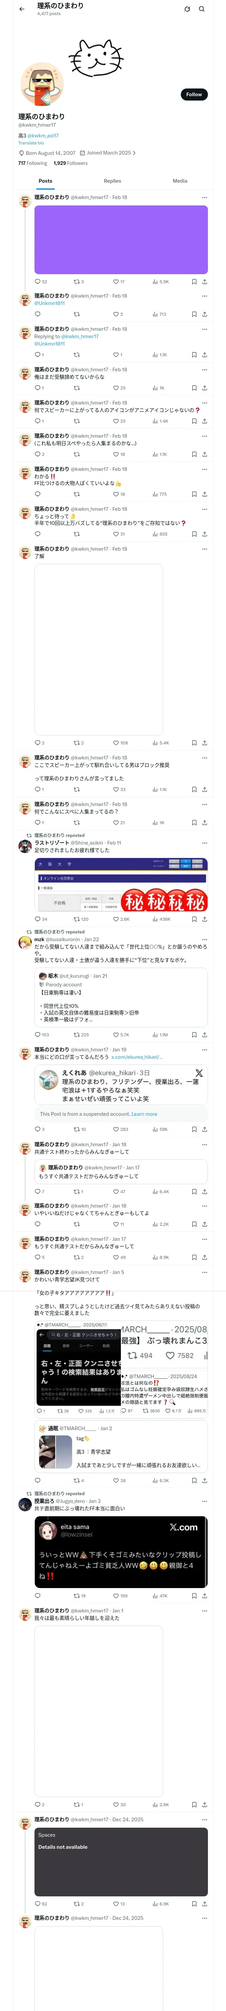Screen dimensions: 226x2011
Task: Open more options on the purple image post
Action: [x=204, y=197]
